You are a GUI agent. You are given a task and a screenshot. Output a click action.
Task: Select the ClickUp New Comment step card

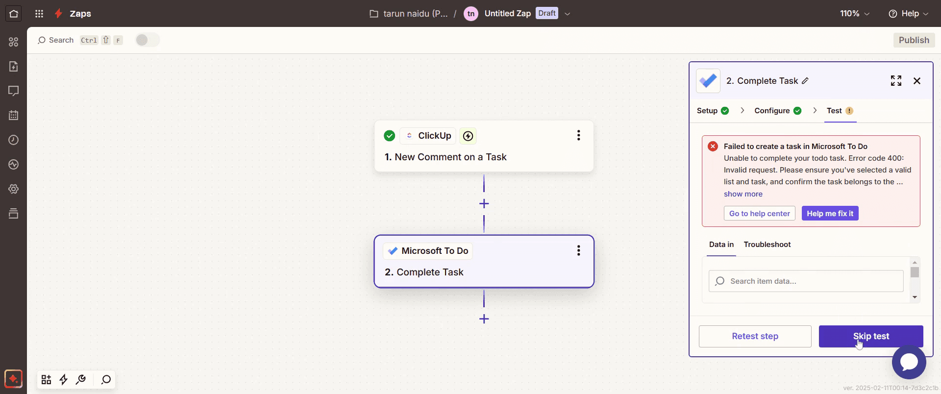(484, 146)
